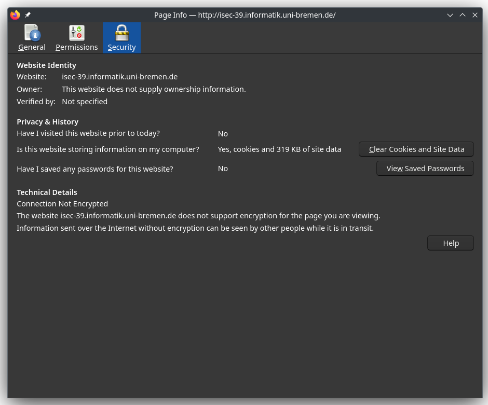Select the Security tab label
This screenshot has width=488, height=405.
[x=121, y=47]
